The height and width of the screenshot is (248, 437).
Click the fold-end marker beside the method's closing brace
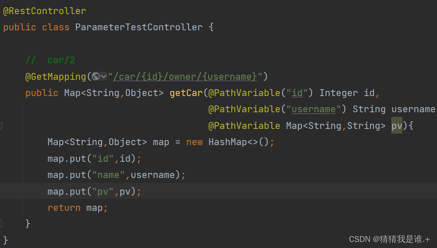tap(1, 223)
